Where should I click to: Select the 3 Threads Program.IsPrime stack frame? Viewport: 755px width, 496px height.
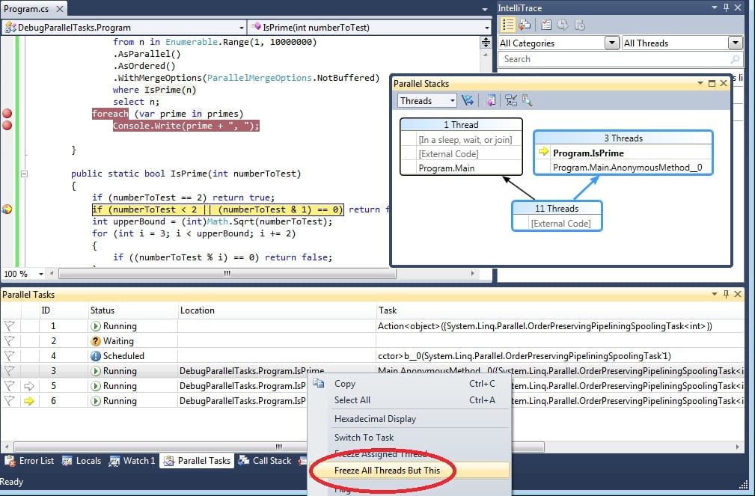pos(587,153)
